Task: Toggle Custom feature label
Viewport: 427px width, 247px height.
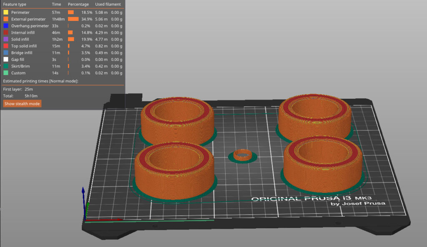Action: (18, 73)
